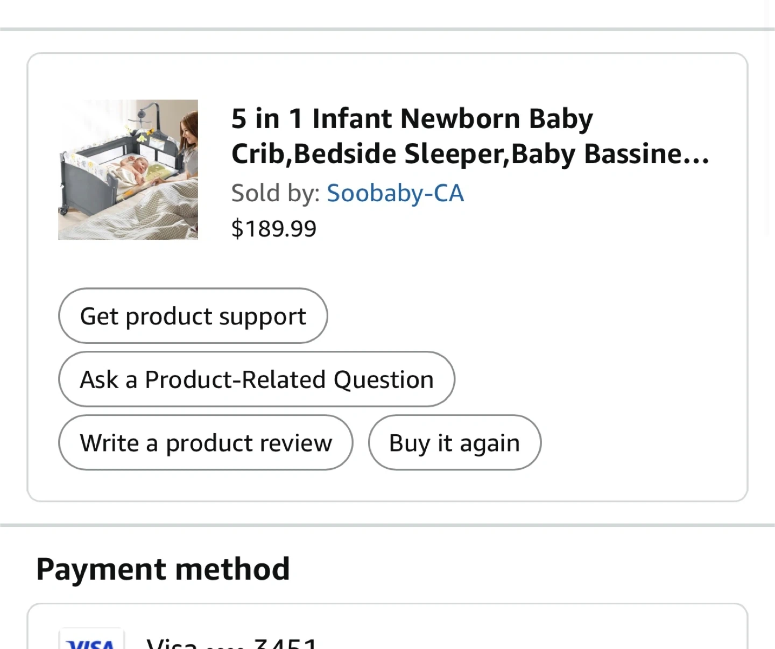This screenshot has height=649, width=775.
Task: Select Write a product review
Action: point(206,443)
